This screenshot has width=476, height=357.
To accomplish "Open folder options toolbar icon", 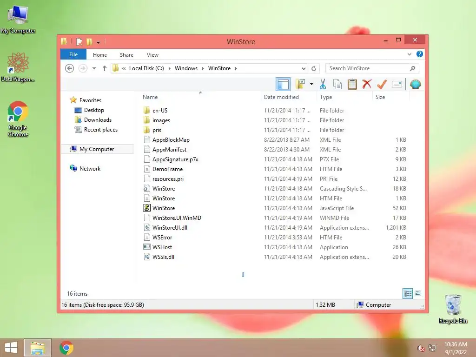I will point(301,84).
